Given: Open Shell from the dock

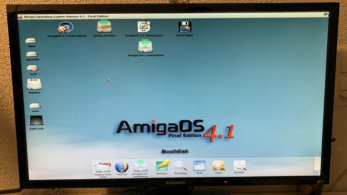Looking at the screenshot, I should tap(199, 166).
